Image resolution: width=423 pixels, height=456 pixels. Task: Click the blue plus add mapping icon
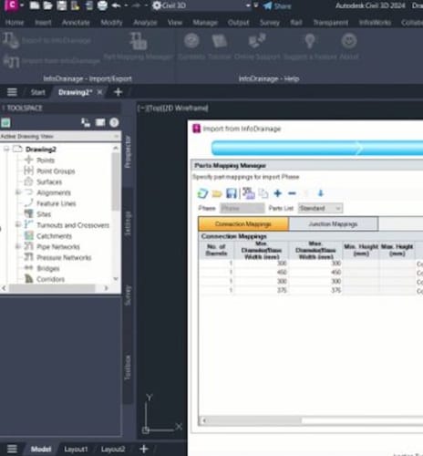tap(277, 193)
